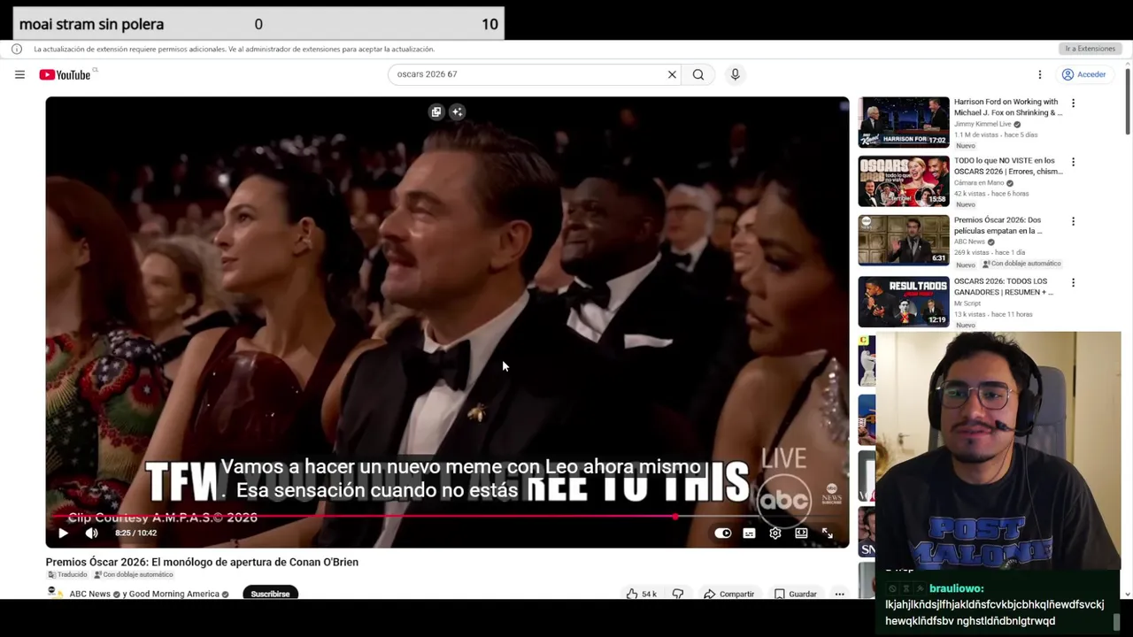
Task: Start voice search with the microphone icon
Action: (735, 74)
